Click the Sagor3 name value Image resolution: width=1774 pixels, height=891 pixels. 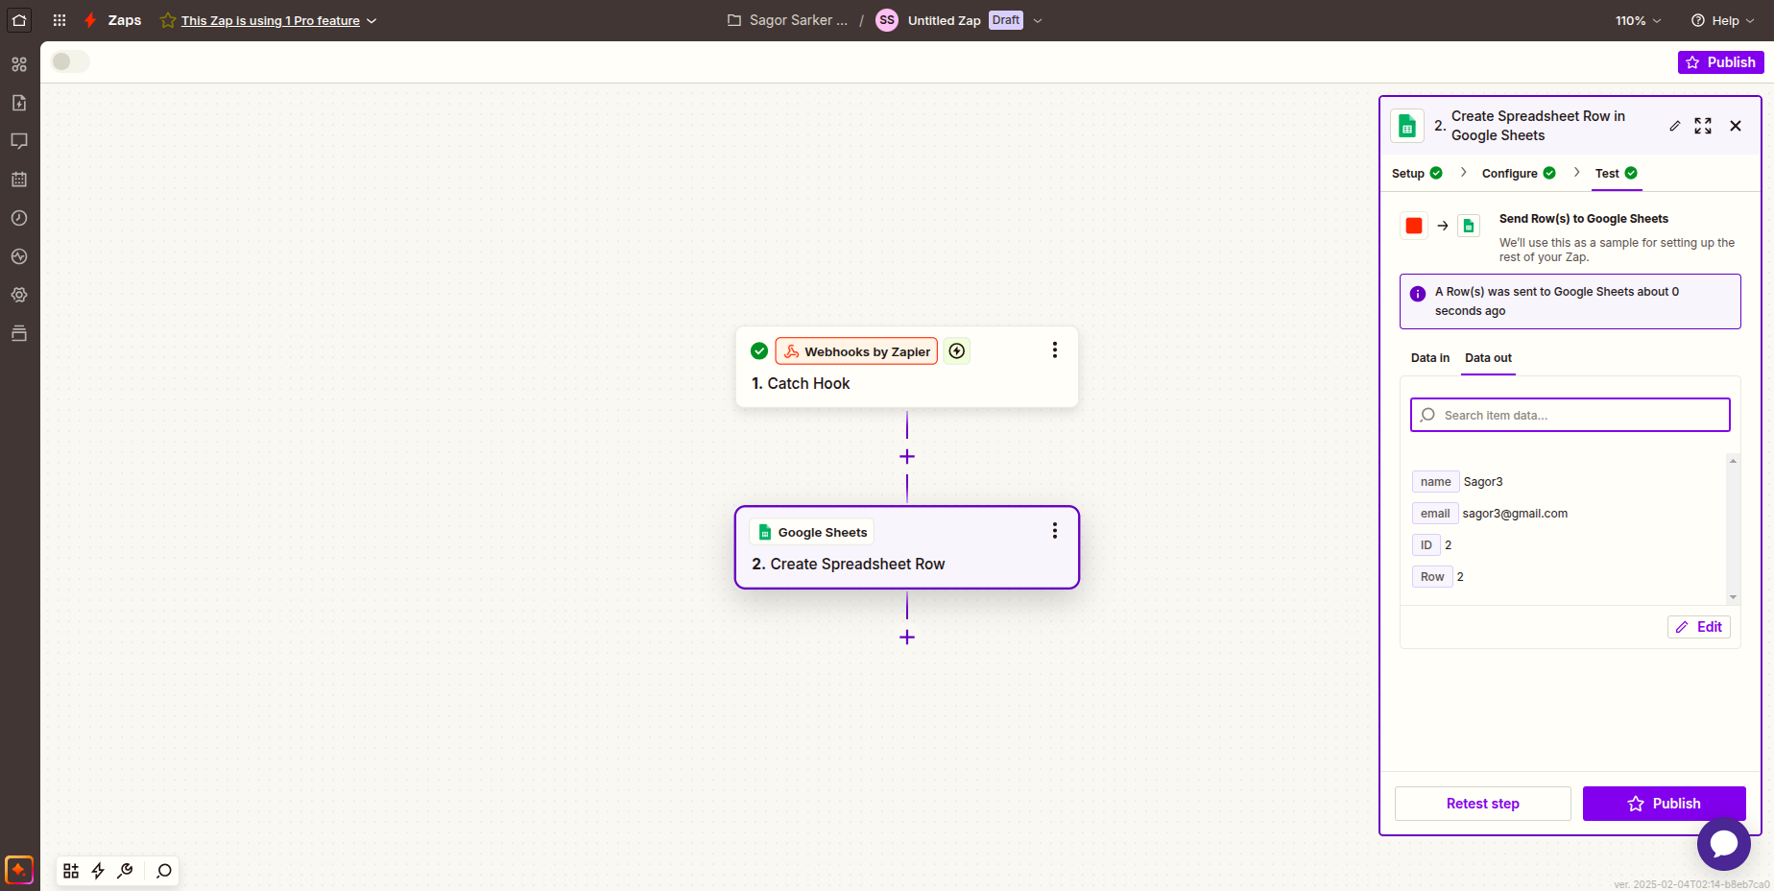point(1483,482)
